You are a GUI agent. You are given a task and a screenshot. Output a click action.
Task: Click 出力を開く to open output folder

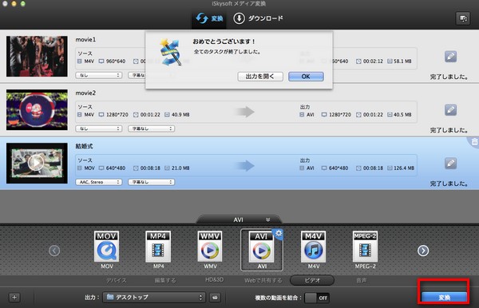[260, 77]
